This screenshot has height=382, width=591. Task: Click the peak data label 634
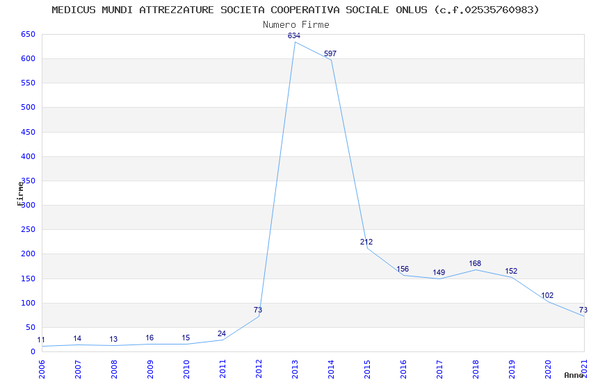coord(294,35)
